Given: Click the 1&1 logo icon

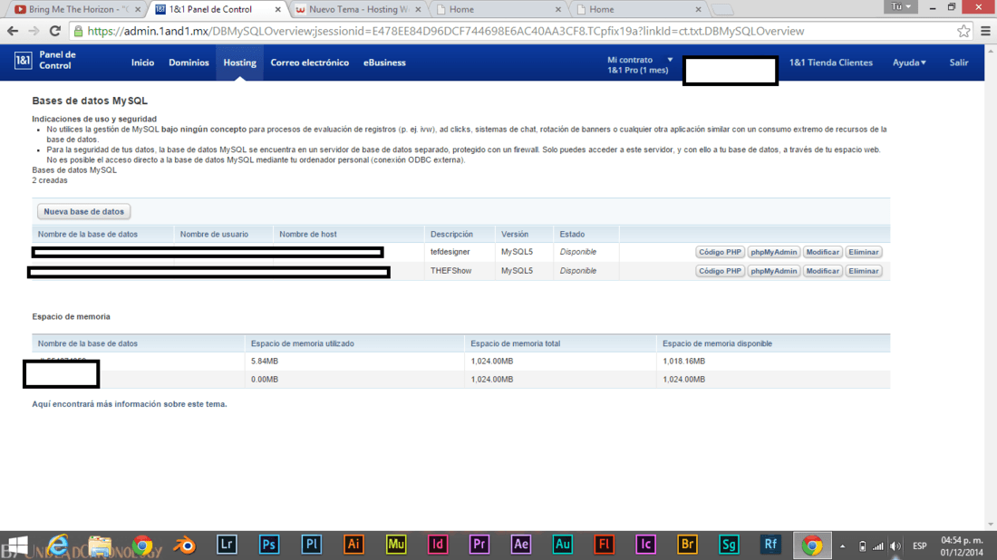Looking at the screenshot, I should (x=23, y=61).
